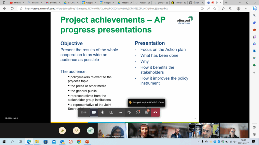
Task: Show the participants panel
Action: tap(146, 112)
